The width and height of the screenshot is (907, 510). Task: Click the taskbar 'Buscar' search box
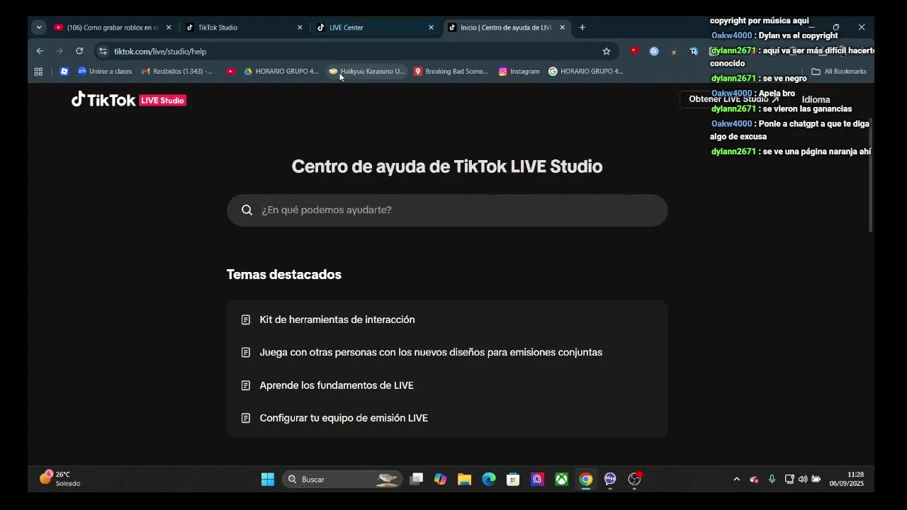tap(342, 480)
